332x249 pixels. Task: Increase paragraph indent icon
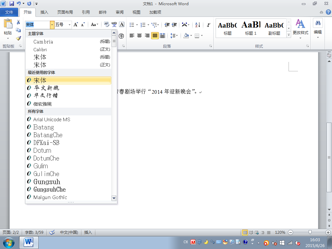click(174, 25)
